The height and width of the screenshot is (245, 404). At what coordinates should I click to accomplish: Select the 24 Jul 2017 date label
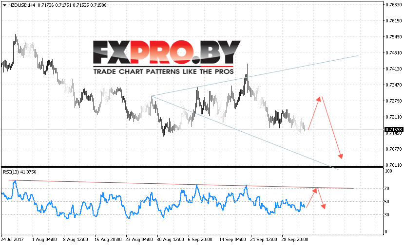[x=12, y=239]
